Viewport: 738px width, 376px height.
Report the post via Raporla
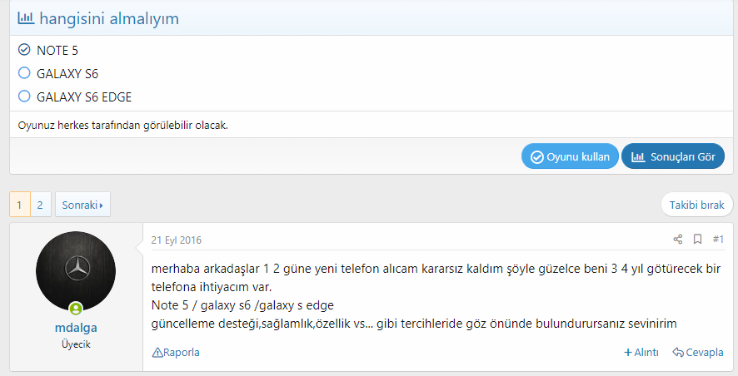[x=176, y=352]
